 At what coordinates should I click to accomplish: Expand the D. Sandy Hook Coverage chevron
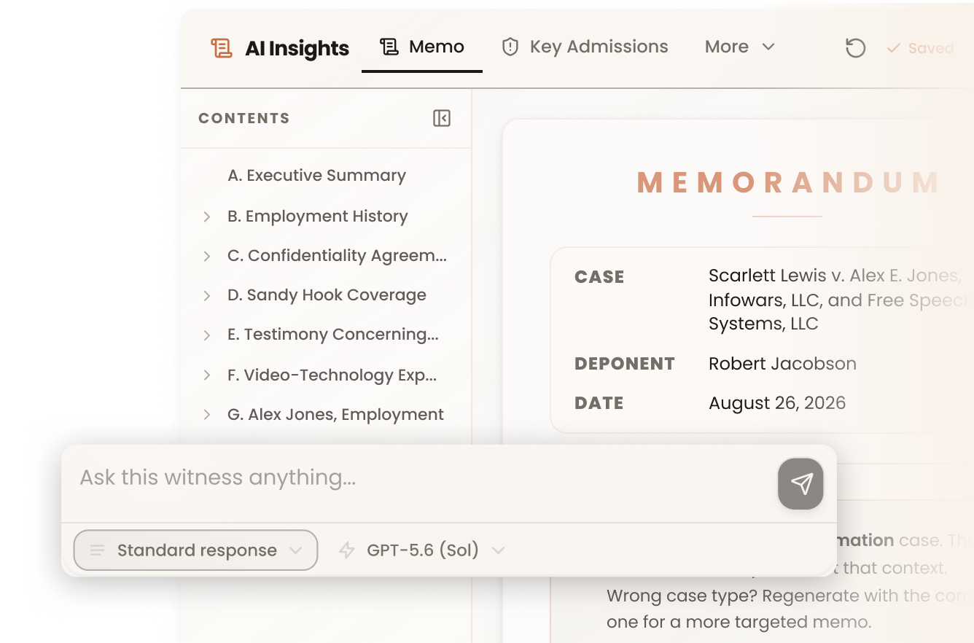[x=207, y=295]
